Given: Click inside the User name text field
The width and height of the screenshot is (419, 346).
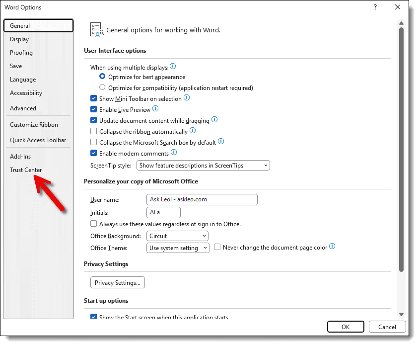Looking at the screenshot, I should (202, 199).
